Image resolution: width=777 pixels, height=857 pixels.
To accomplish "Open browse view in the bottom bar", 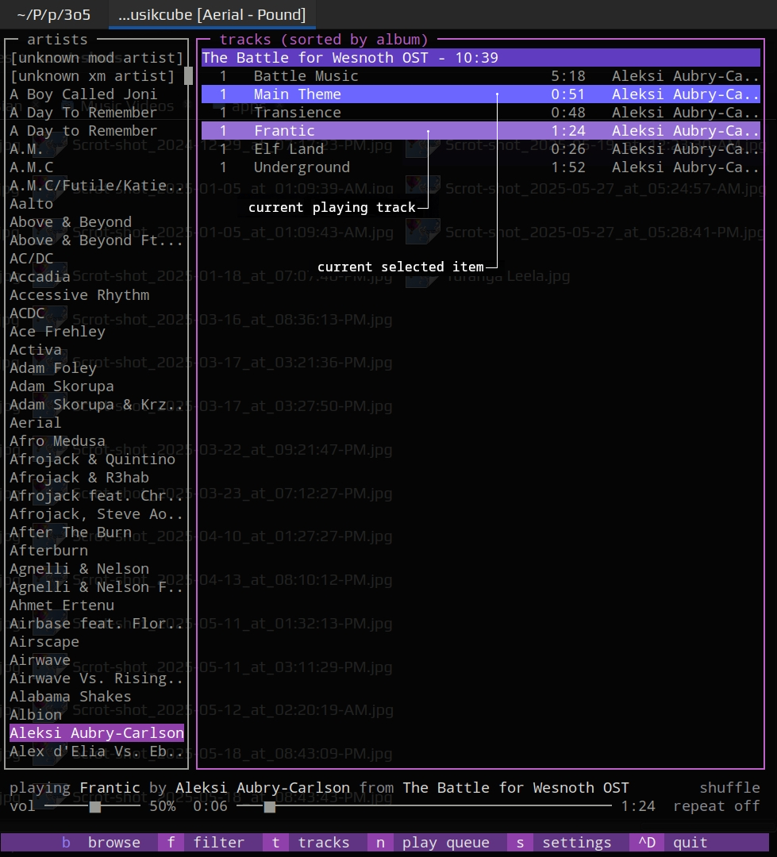I will coord(101,842).
